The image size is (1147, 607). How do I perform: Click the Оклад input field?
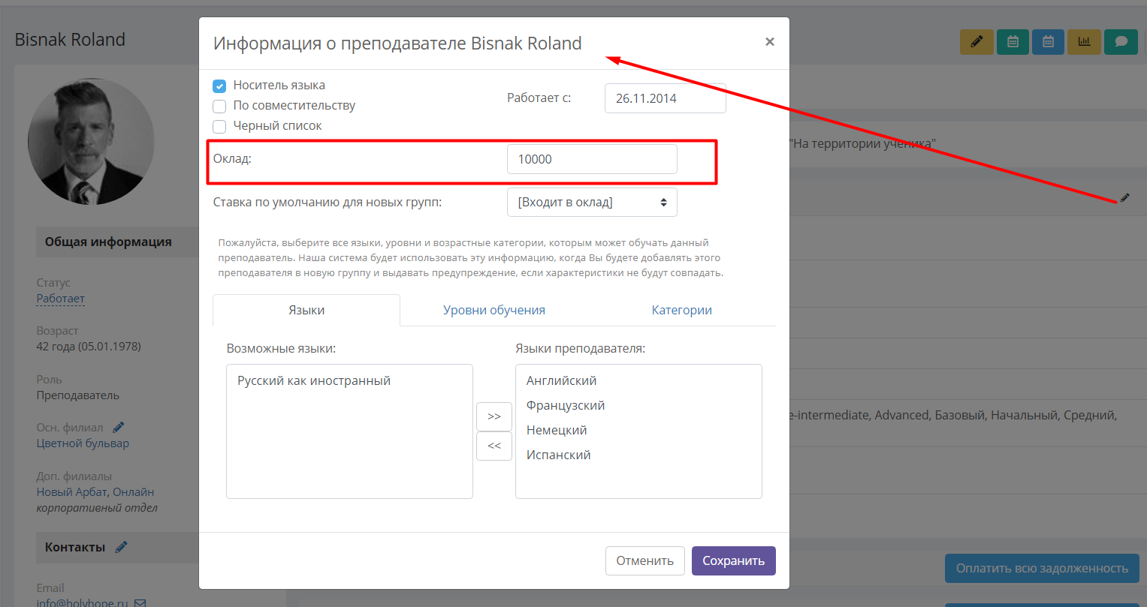[592, 159]
